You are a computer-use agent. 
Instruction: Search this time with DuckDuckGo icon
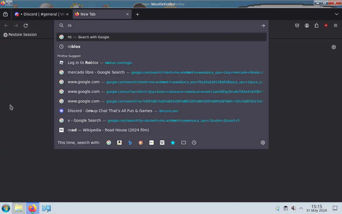coord(141,143)
